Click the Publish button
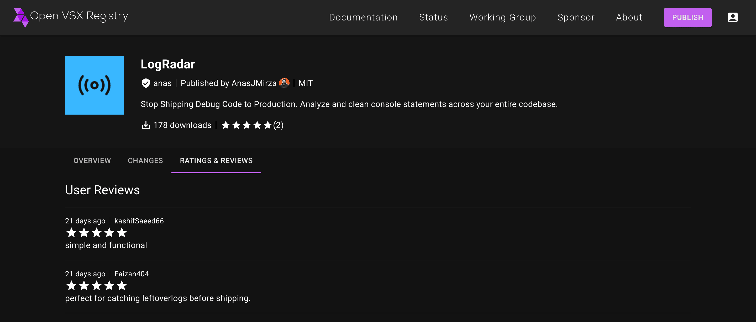 (688, 17)
